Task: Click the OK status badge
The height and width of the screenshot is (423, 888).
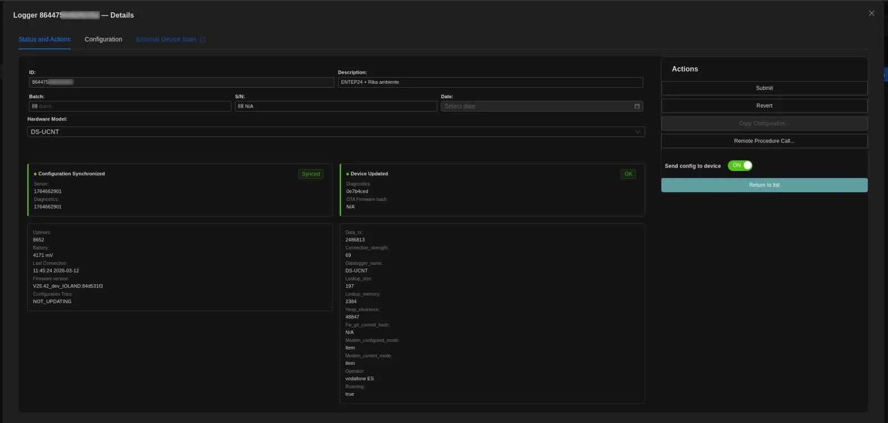Action: (x=628, y=174)
